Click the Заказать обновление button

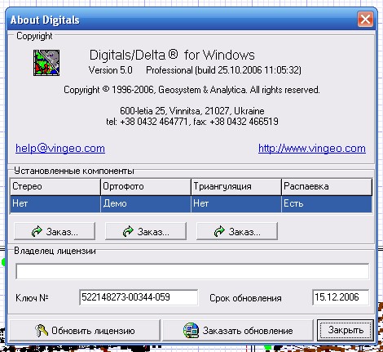(x=238, y=331)
